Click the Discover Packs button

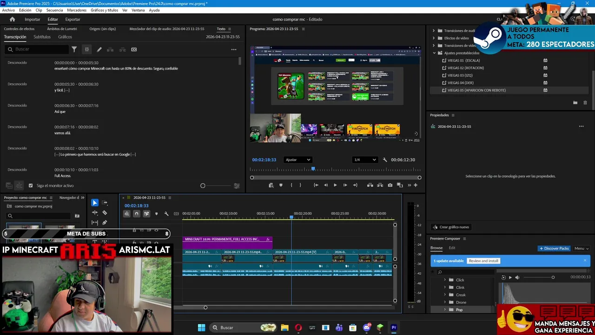tap(554, 248)
